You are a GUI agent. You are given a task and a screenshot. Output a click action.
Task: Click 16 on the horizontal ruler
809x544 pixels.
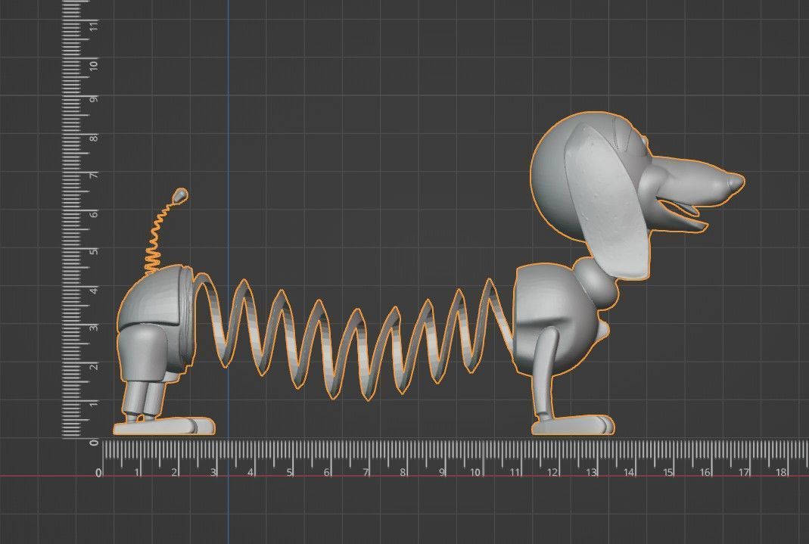point(705,472)
